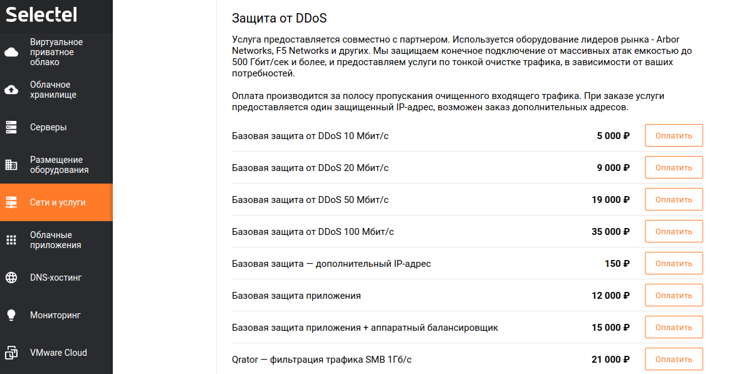Click the cloud icon for virtual private cloud

tap(11, 52)
